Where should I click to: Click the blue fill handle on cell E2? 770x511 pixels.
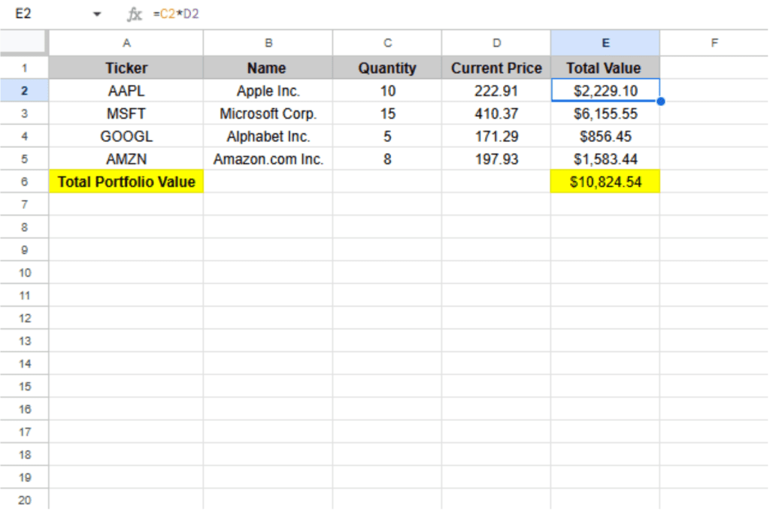[x=659, y=101]
